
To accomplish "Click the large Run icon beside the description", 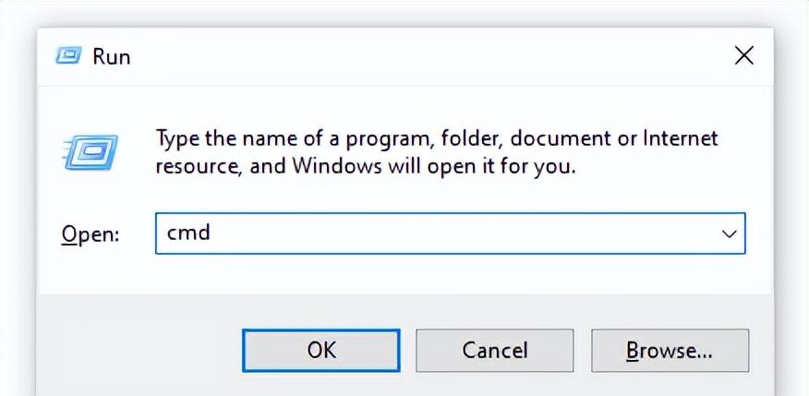I will pyautogui.click(x=91, y=152).
